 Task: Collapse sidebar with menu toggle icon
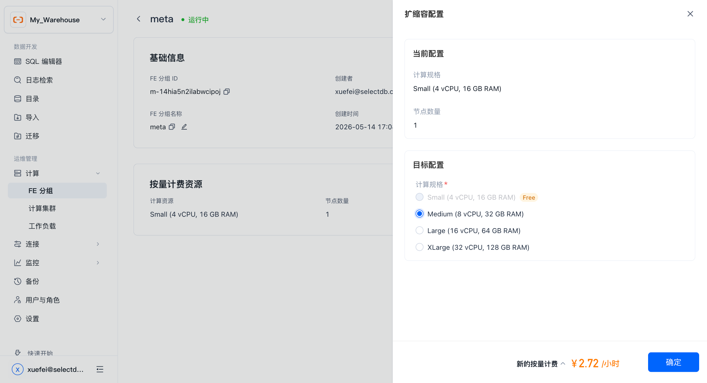pos(100,370)
